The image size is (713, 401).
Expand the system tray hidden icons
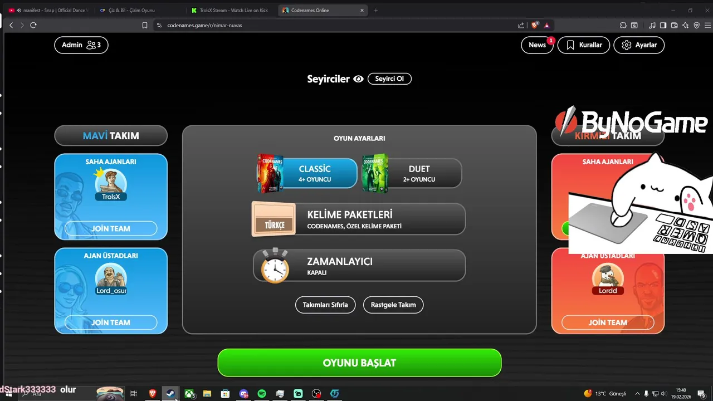(637, 394)
